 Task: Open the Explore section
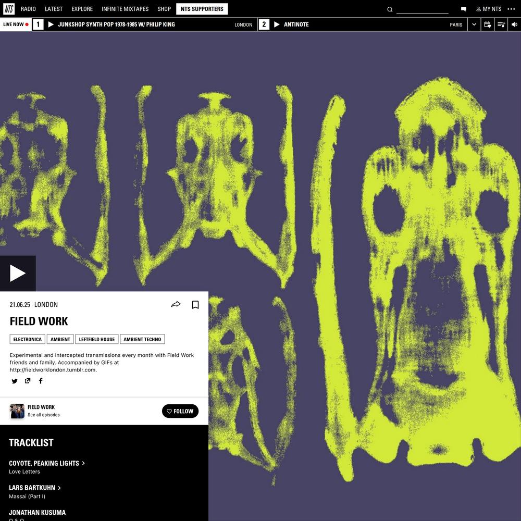[x=82, y=9]
